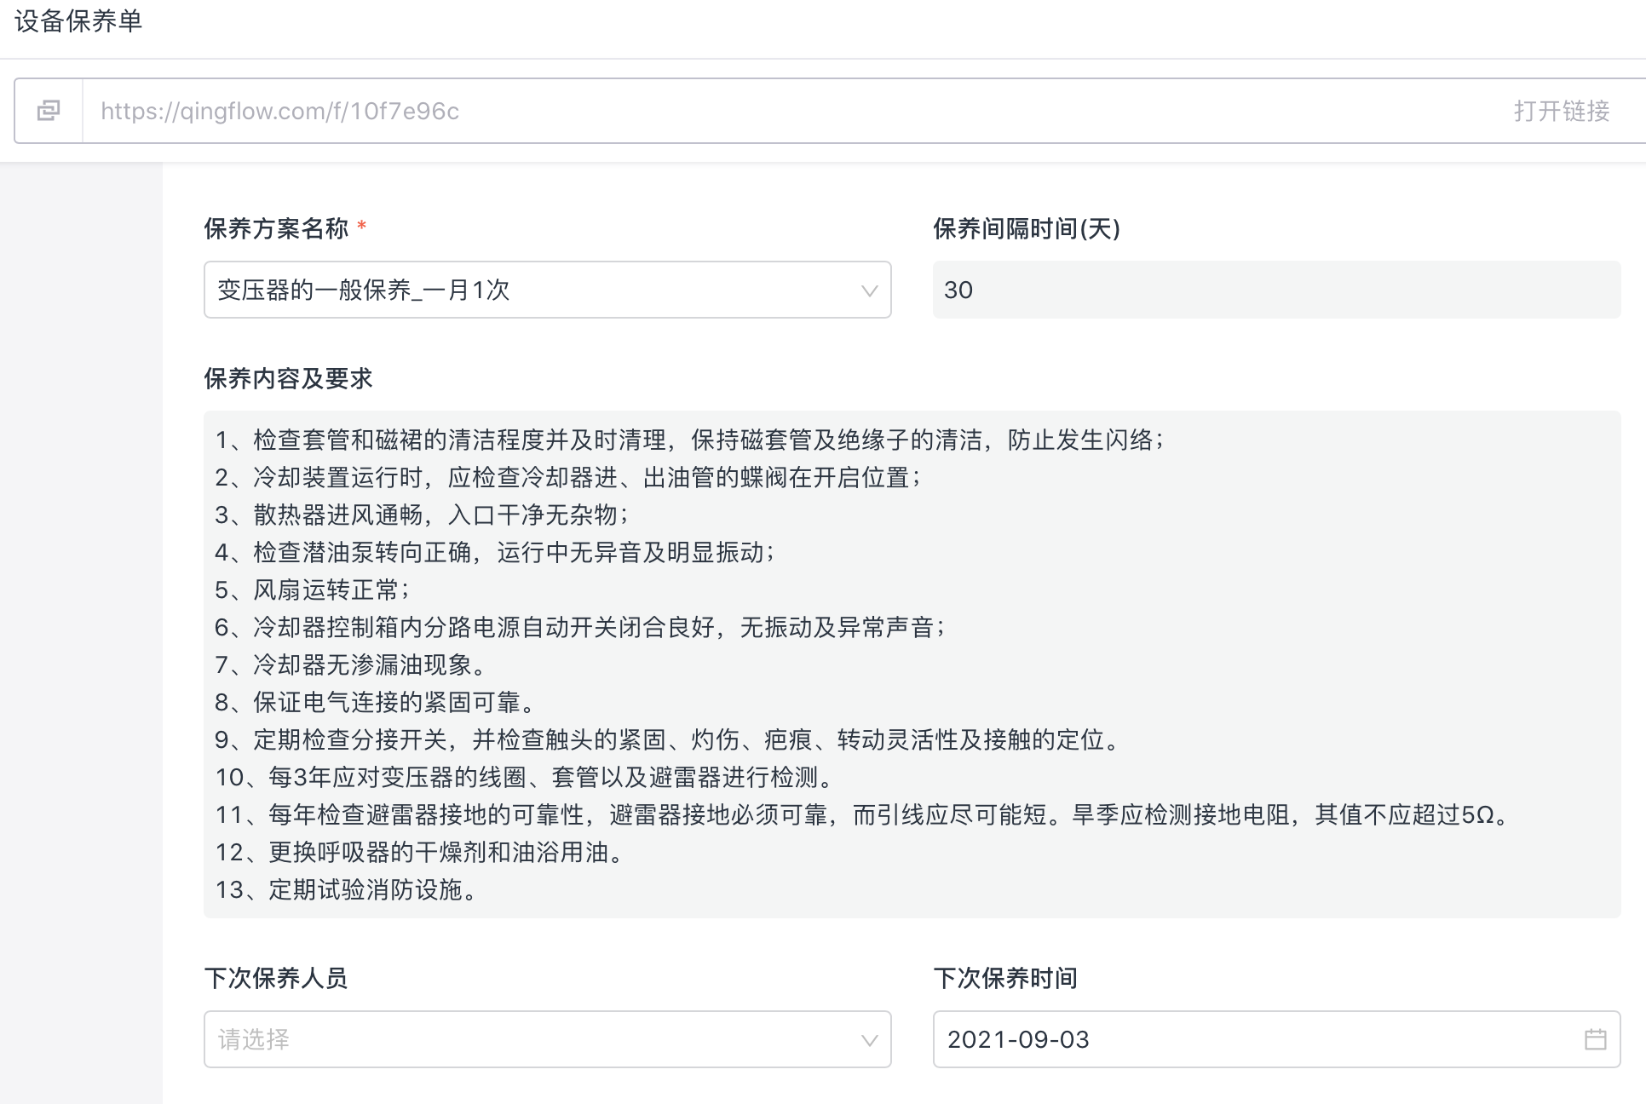Click the 下次保养人员 label

tap(276, 978)
